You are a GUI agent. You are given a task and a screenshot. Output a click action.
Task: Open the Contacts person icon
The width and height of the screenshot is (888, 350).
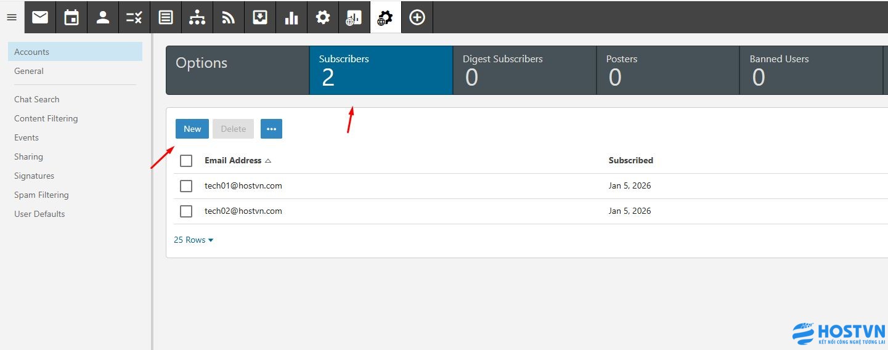coord(103,17)
